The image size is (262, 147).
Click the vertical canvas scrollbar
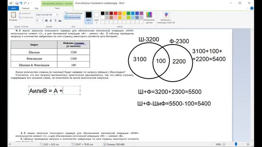coord(252,85)
